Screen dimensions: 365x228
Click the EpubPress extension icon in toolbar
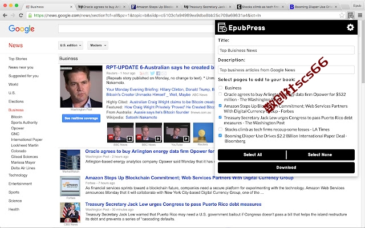click(351, 15)
